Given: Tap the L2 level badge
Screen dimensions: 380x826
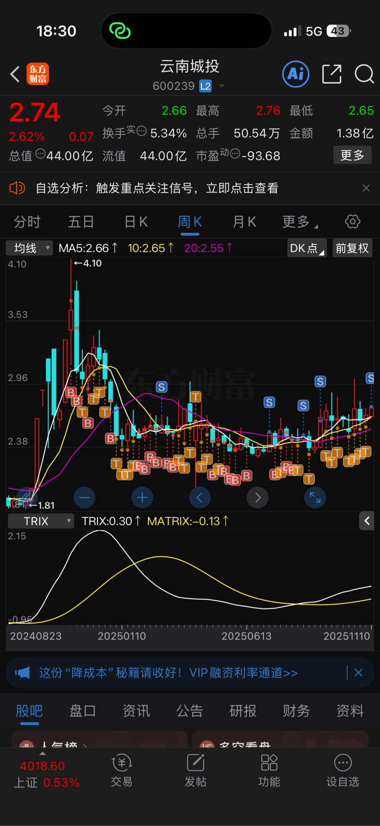Looking at the screenshot, I should click(205, 86).
